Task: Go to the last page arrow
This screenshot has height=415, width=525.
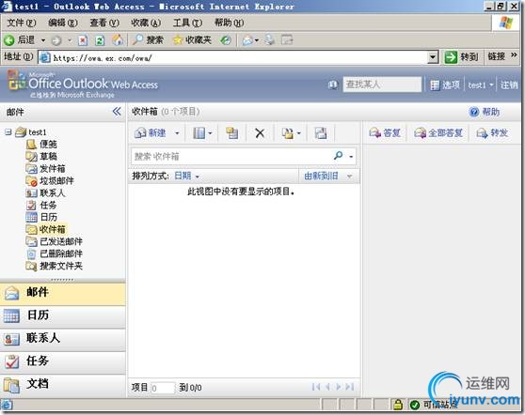Action: coord(350,387)
